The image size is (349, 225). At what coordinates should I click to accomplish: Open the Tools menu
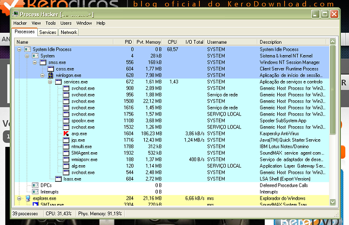[x=51, y=23]
